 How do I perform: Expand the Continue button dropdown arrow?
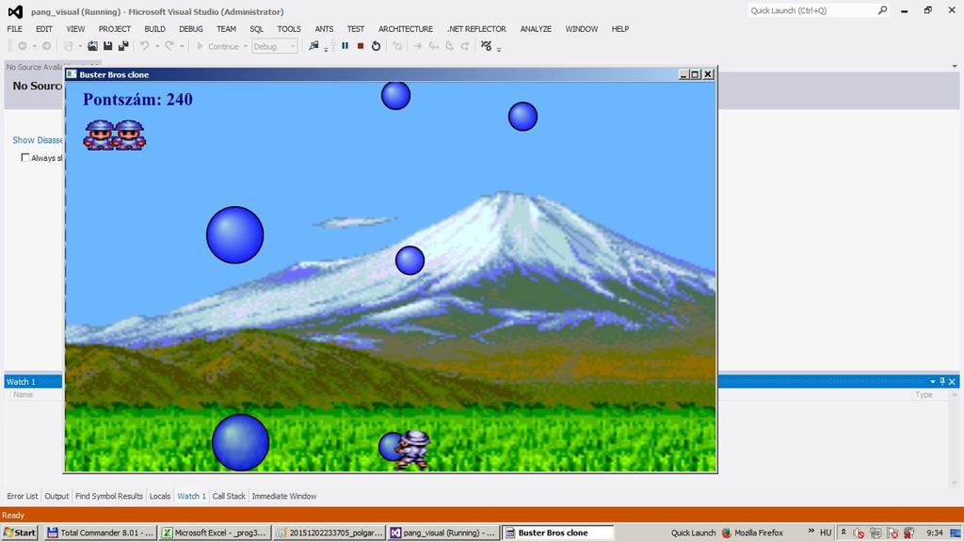click(246, 47)
